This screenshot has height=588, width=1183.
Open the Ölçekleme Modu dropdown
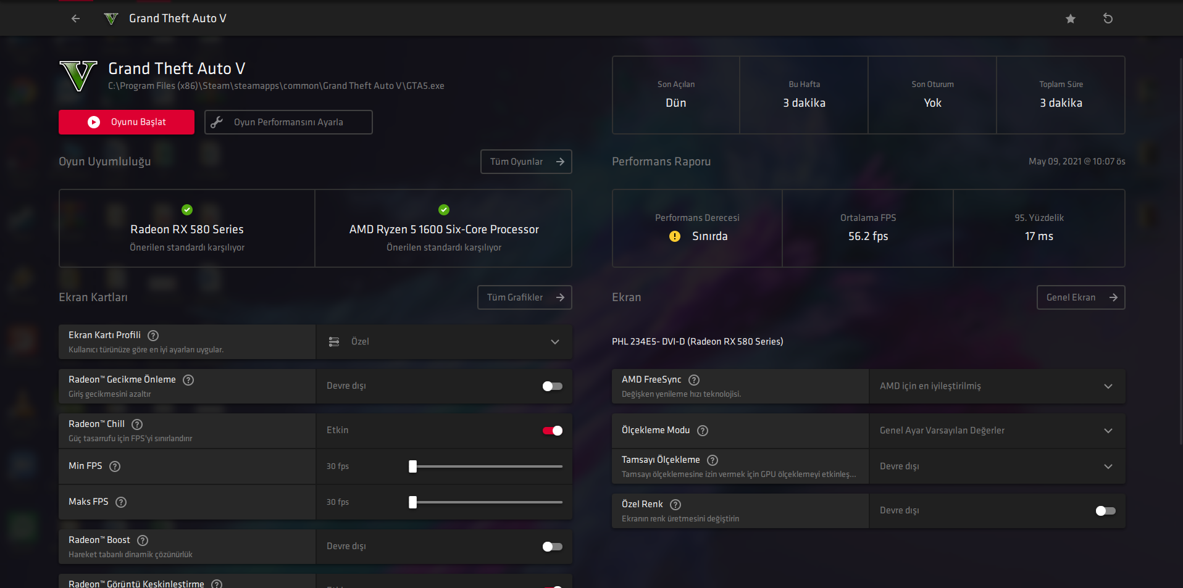[997, 431]
